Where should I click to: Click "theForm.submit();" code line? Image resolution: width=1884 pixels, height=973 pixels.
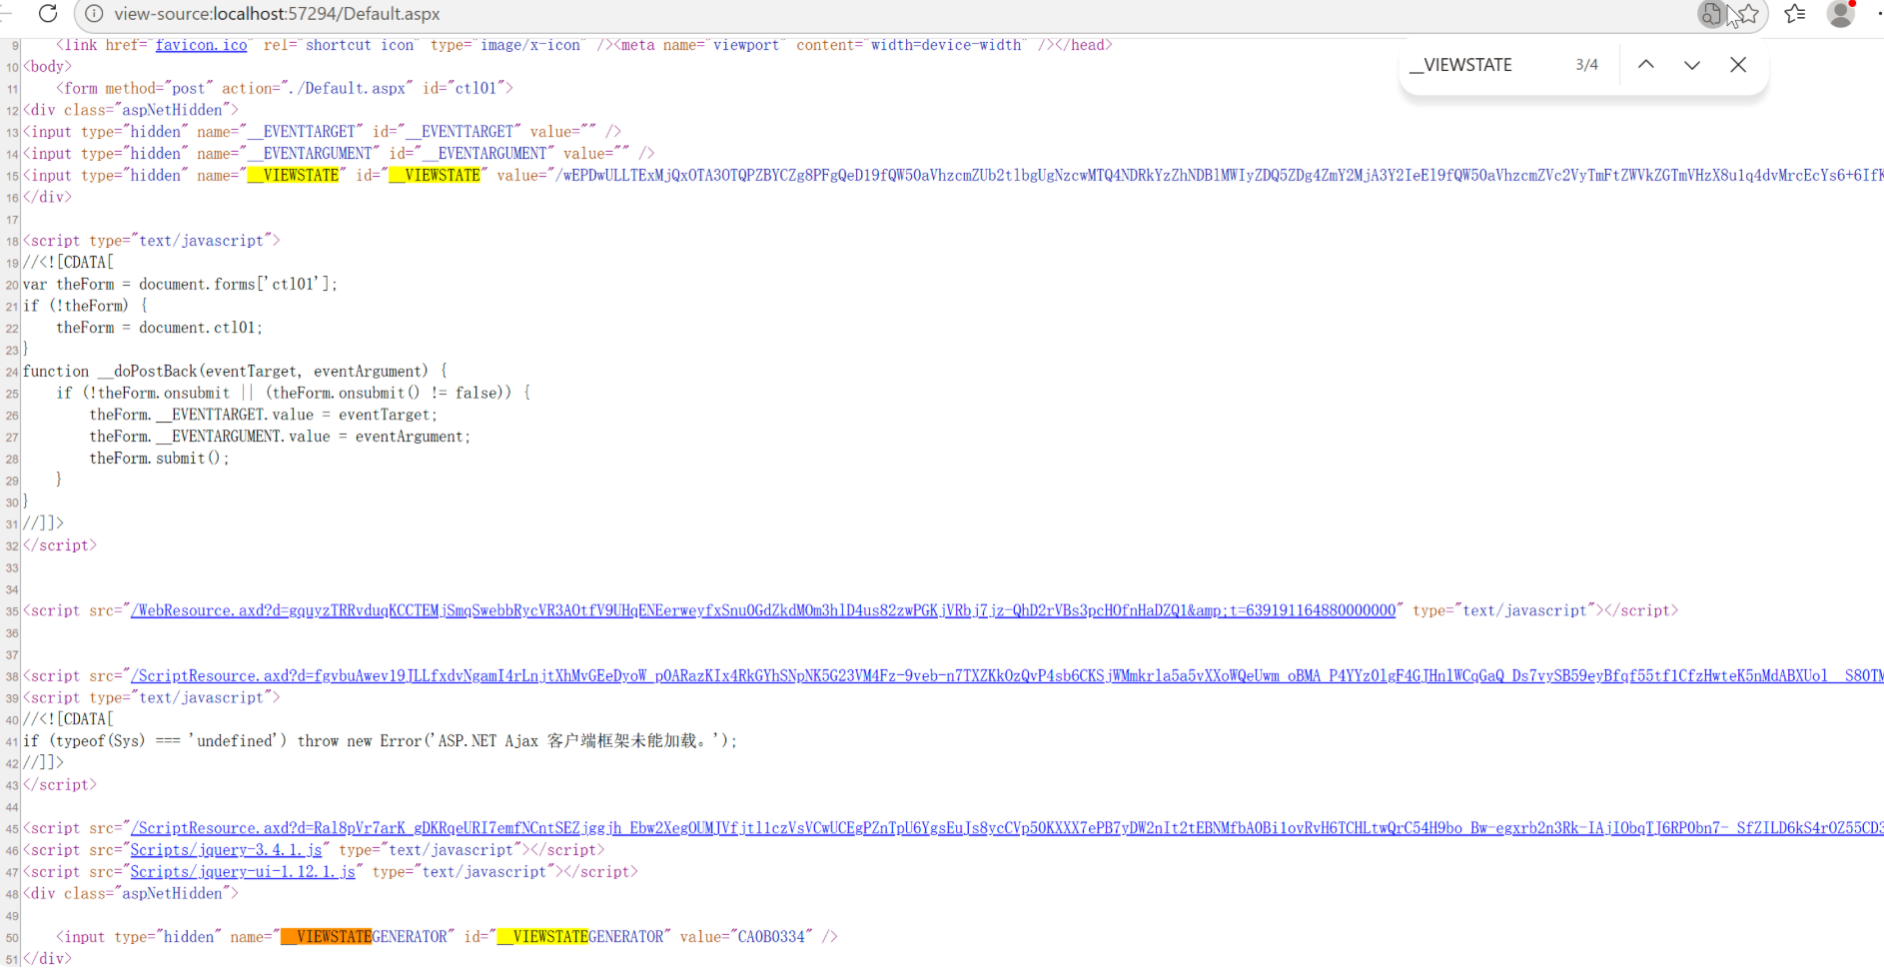[160, 459]
